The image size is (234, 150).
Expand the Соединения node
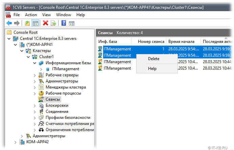pos(35,112)
